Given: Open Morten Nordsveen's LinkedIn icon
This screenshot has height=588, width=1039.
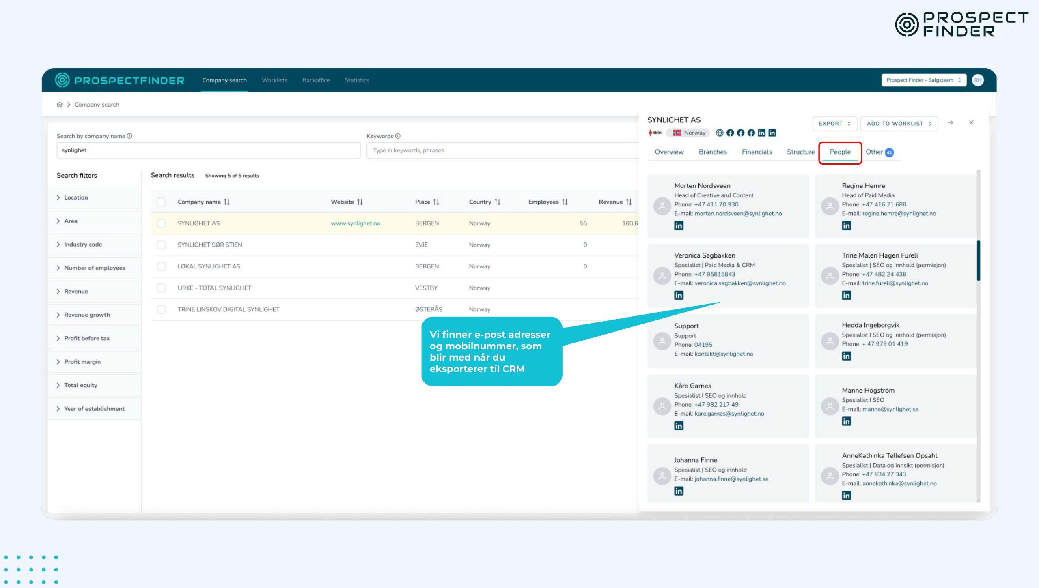Looking at the screenshot, I should click(679, 225).
